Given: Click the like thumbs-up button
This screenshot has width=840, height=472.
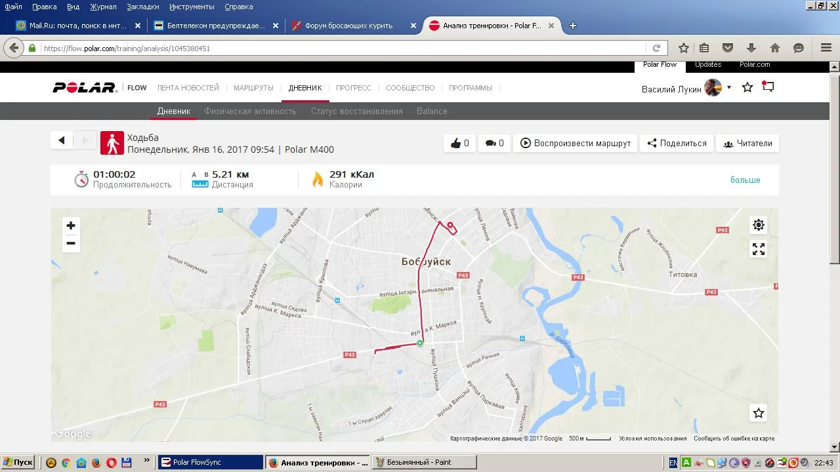Looking at the screenshot, I should pyautogui.click(x=460, y=143).
